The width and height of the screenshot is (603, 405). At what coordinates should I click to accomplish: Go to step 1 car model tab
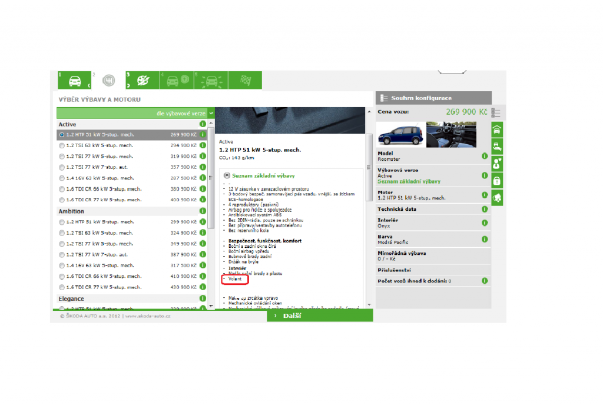(75, 80)
